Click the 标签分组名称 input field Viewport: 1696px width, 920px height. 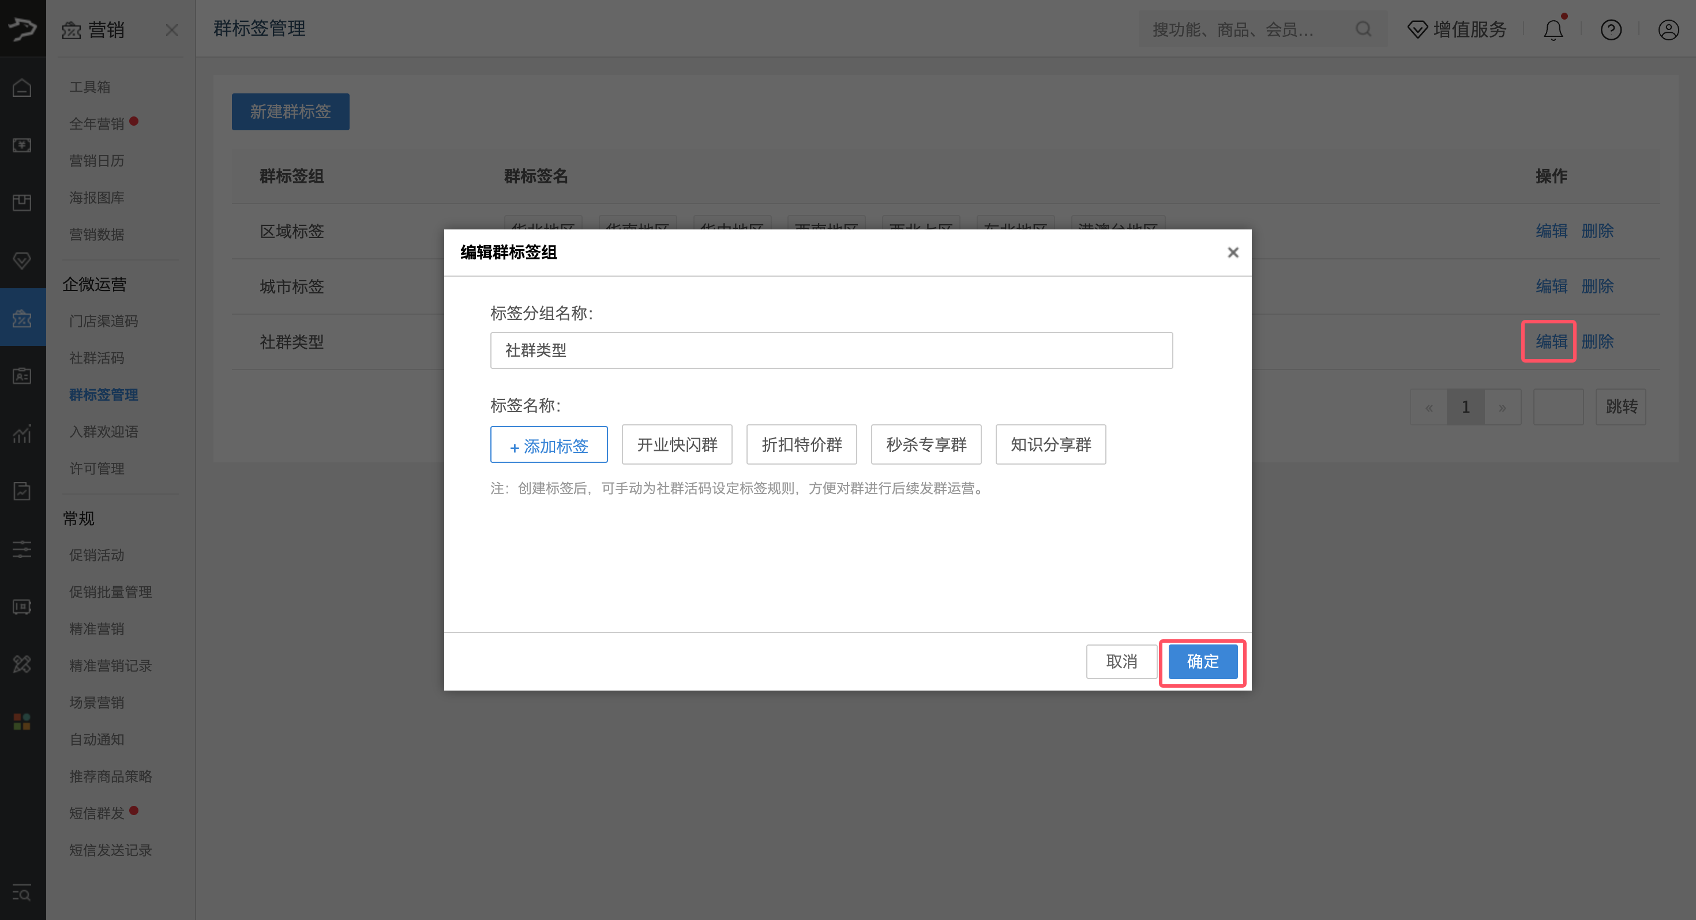[x=831, y=350]
